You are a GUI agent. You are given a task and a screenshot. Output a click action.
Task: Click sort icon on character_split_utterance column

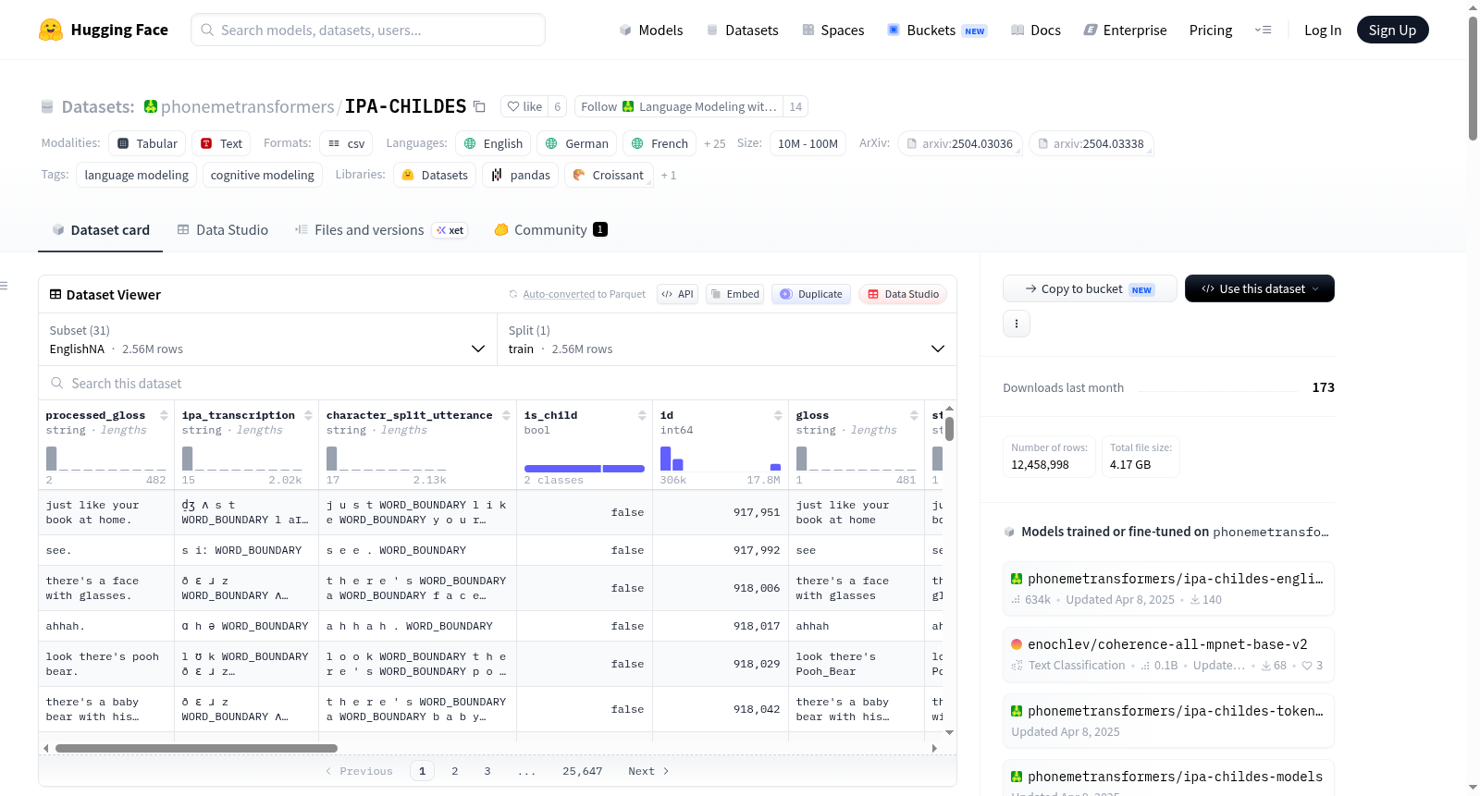tap(506, 415)
